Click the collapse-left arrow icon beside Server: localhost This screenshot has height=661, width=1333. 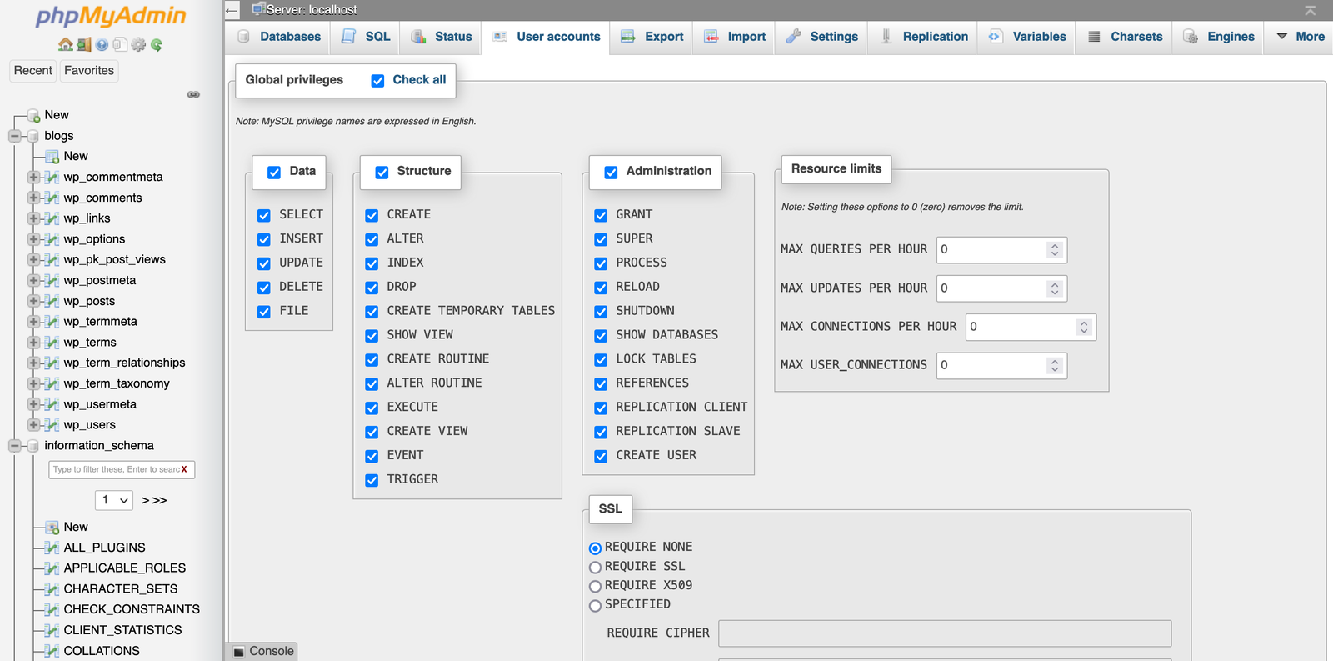point(232,10)
